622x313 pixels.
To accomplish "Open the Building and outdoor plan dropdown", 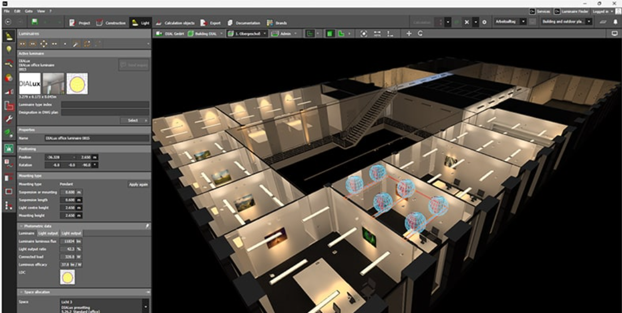I will [566, 22].
